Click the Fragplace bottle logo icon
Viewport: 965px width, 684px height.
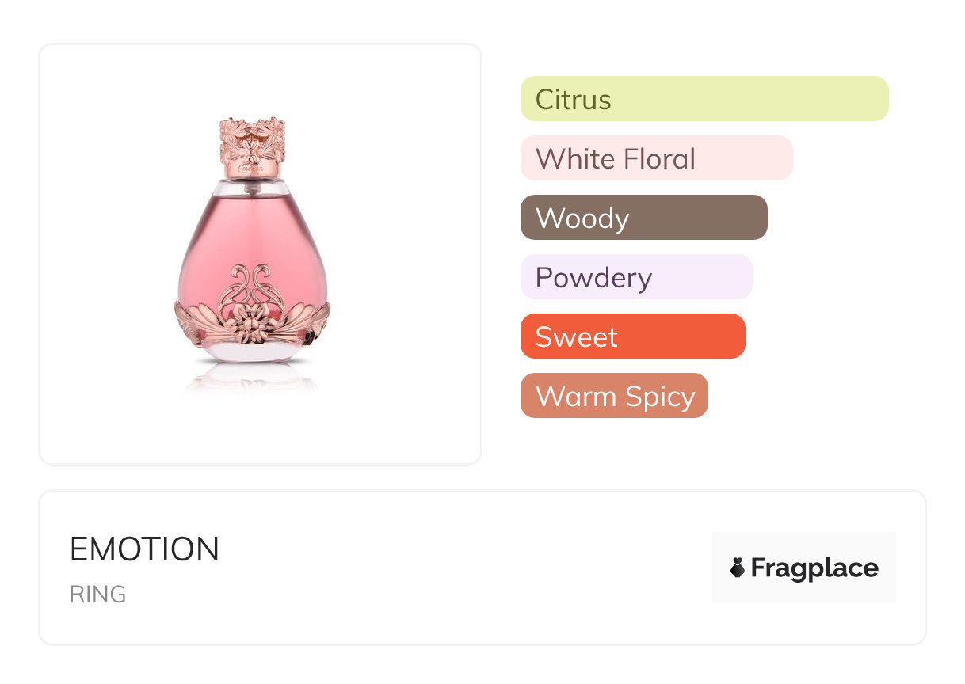738,568
